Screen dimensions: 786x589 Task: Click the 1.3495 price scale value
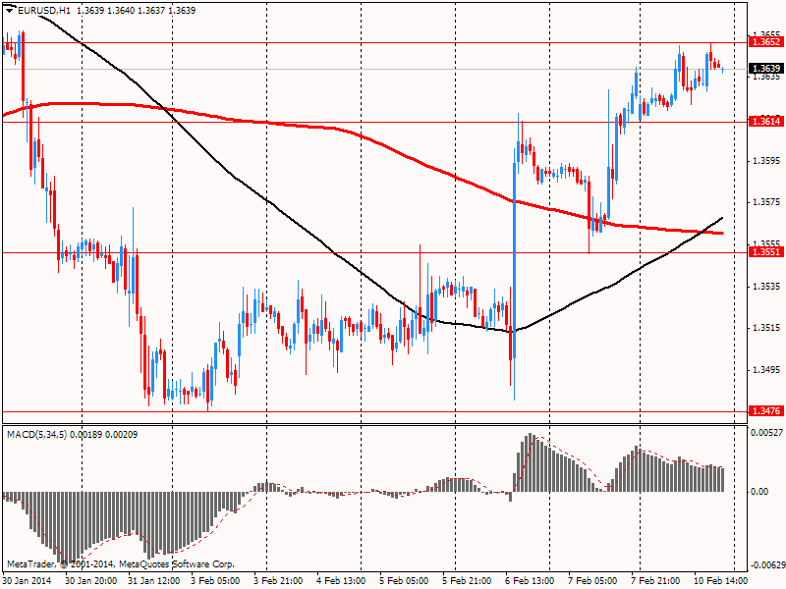(766, 370)
